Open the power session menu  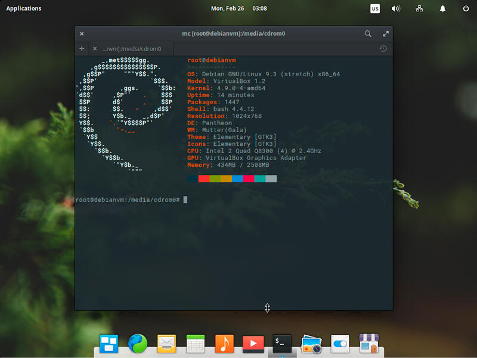point(466,8)
